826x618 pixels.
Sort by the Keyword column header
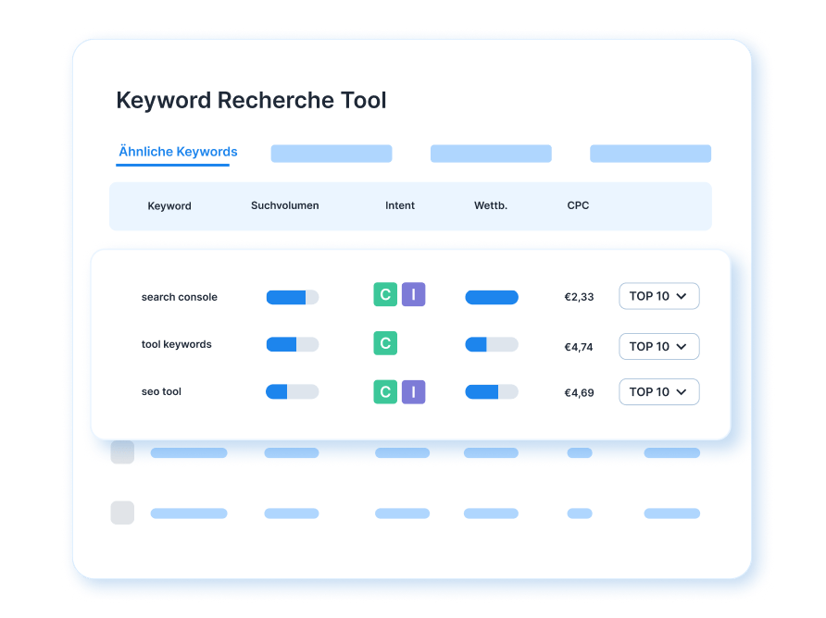(x=169, y=205)
